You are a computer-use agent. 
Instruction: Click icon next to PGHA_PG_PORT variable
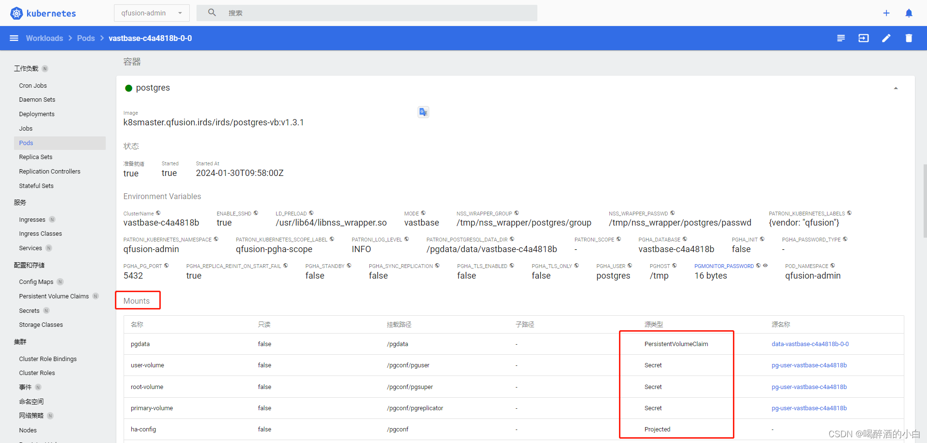click(x=167, y=266)
